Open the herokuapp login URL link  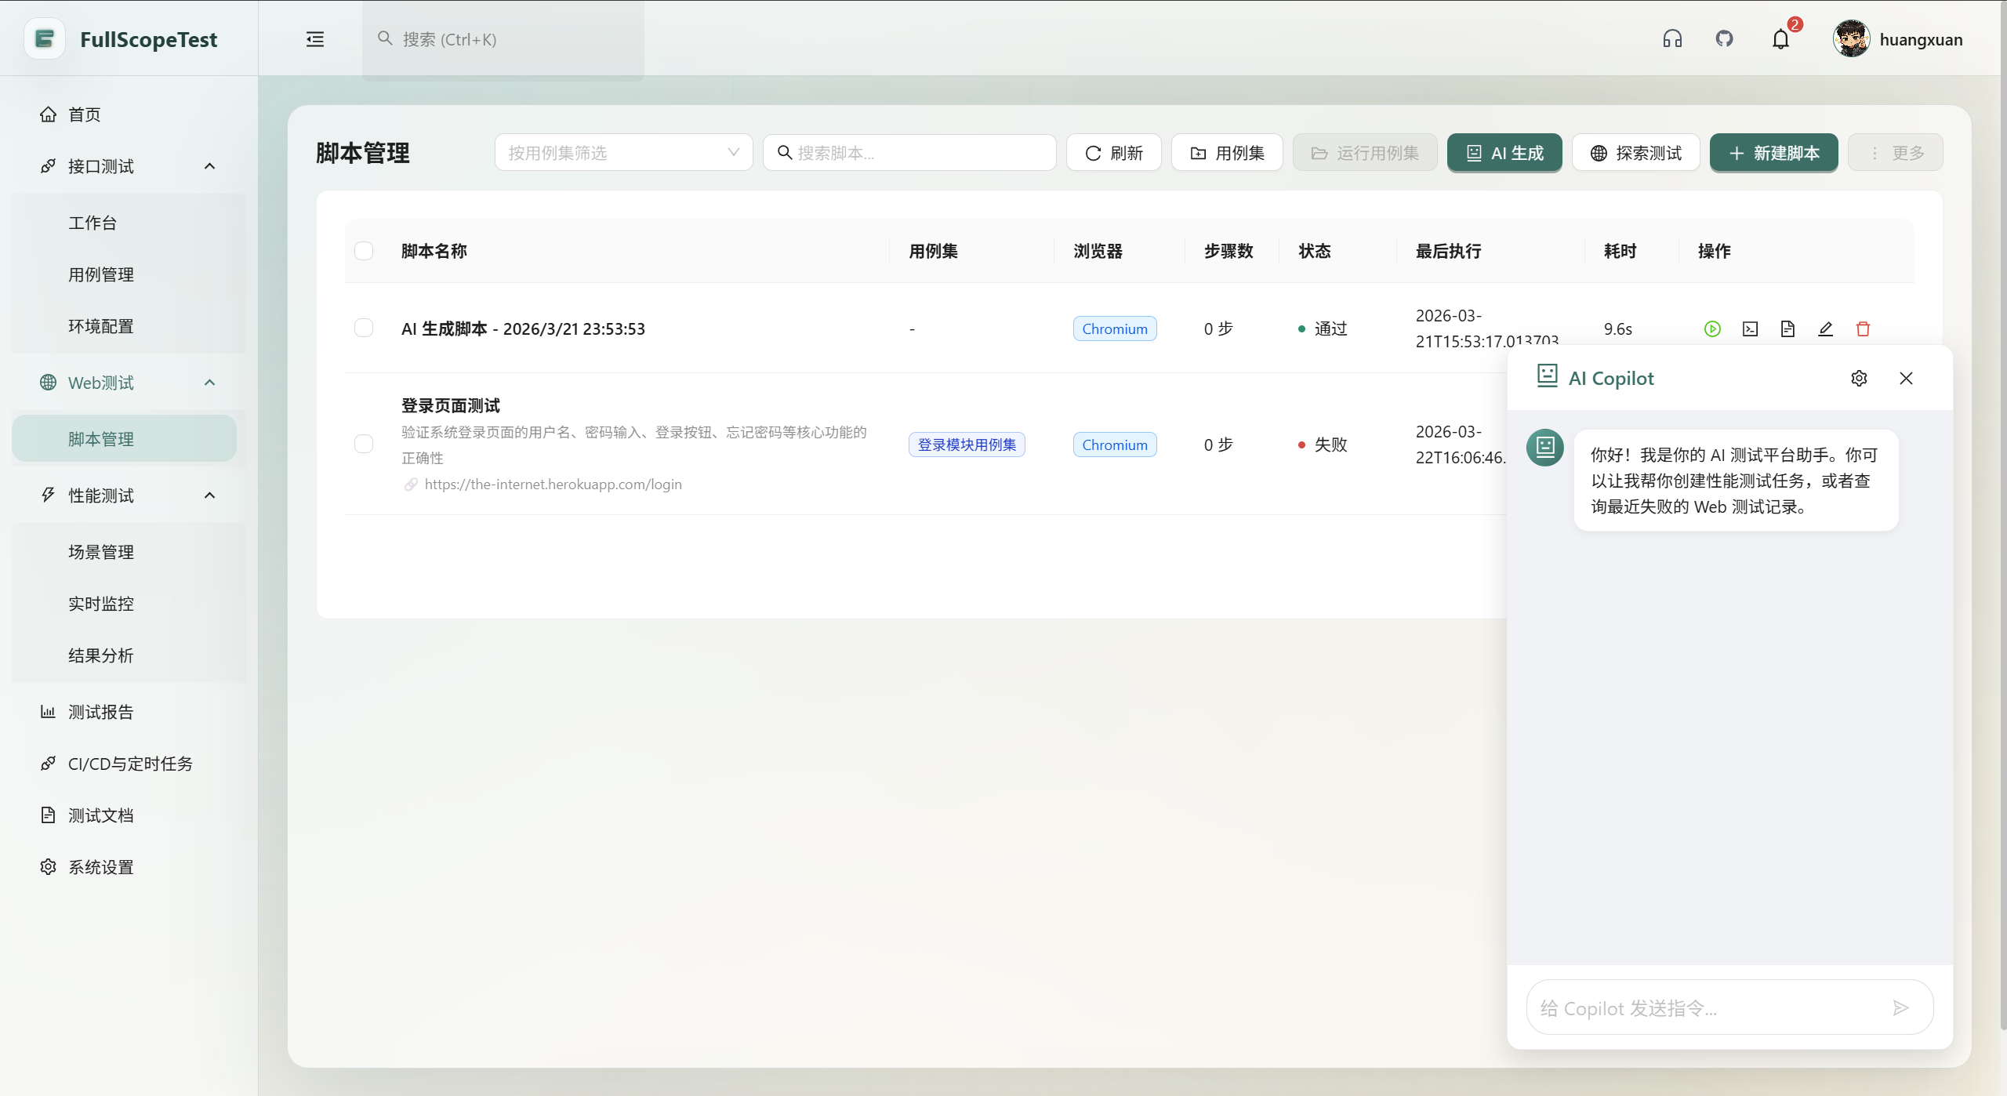click(x=553, y=484)
